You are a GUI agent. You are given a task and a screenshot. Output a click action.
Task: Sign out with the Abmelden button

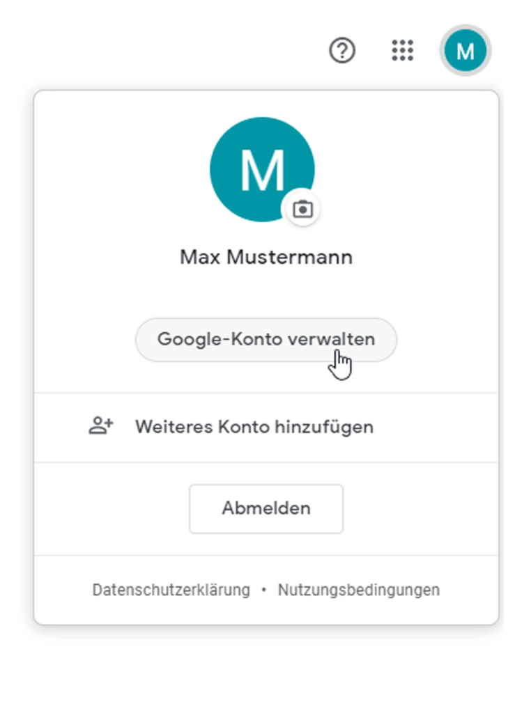pyautogui.click(x=266, y=508)
